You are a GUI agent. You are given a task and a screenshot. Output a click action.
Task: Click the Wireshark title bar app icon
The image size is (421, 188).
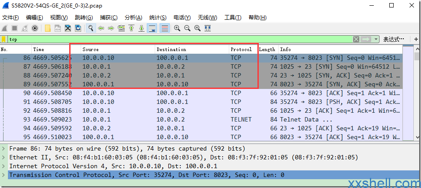[6, 5]
